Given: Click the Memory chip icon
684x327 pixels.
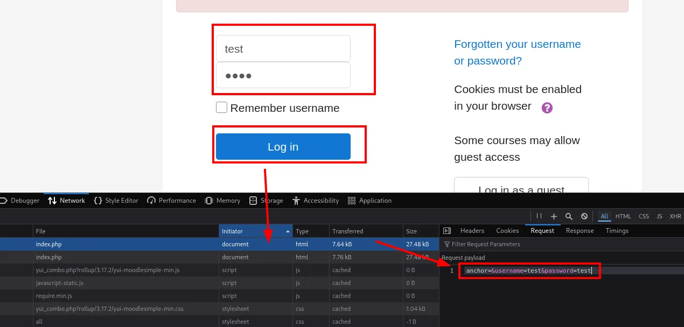Looking at the screenshot, I should coord(209,201).
